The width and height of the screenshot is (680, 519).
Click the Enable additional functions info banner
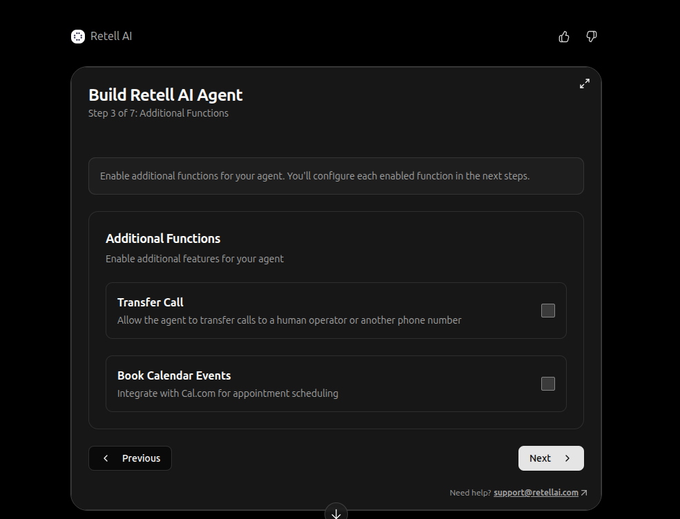coord(336,176)
